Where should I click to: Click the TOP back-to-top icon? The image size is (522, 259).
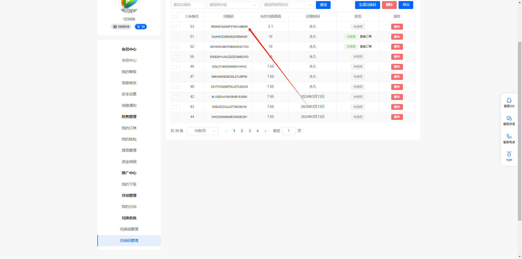(509, 154)
